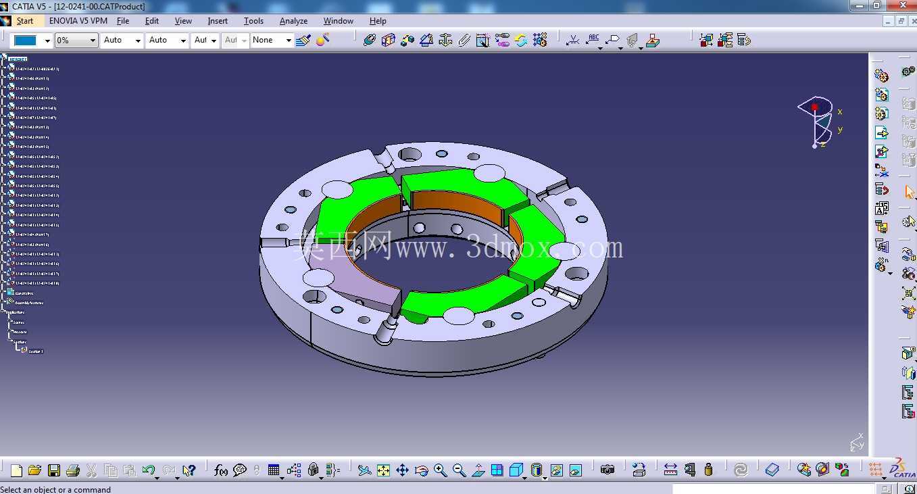Open the None layer dropdown
The image size is (917, 494).
(289, 41)
